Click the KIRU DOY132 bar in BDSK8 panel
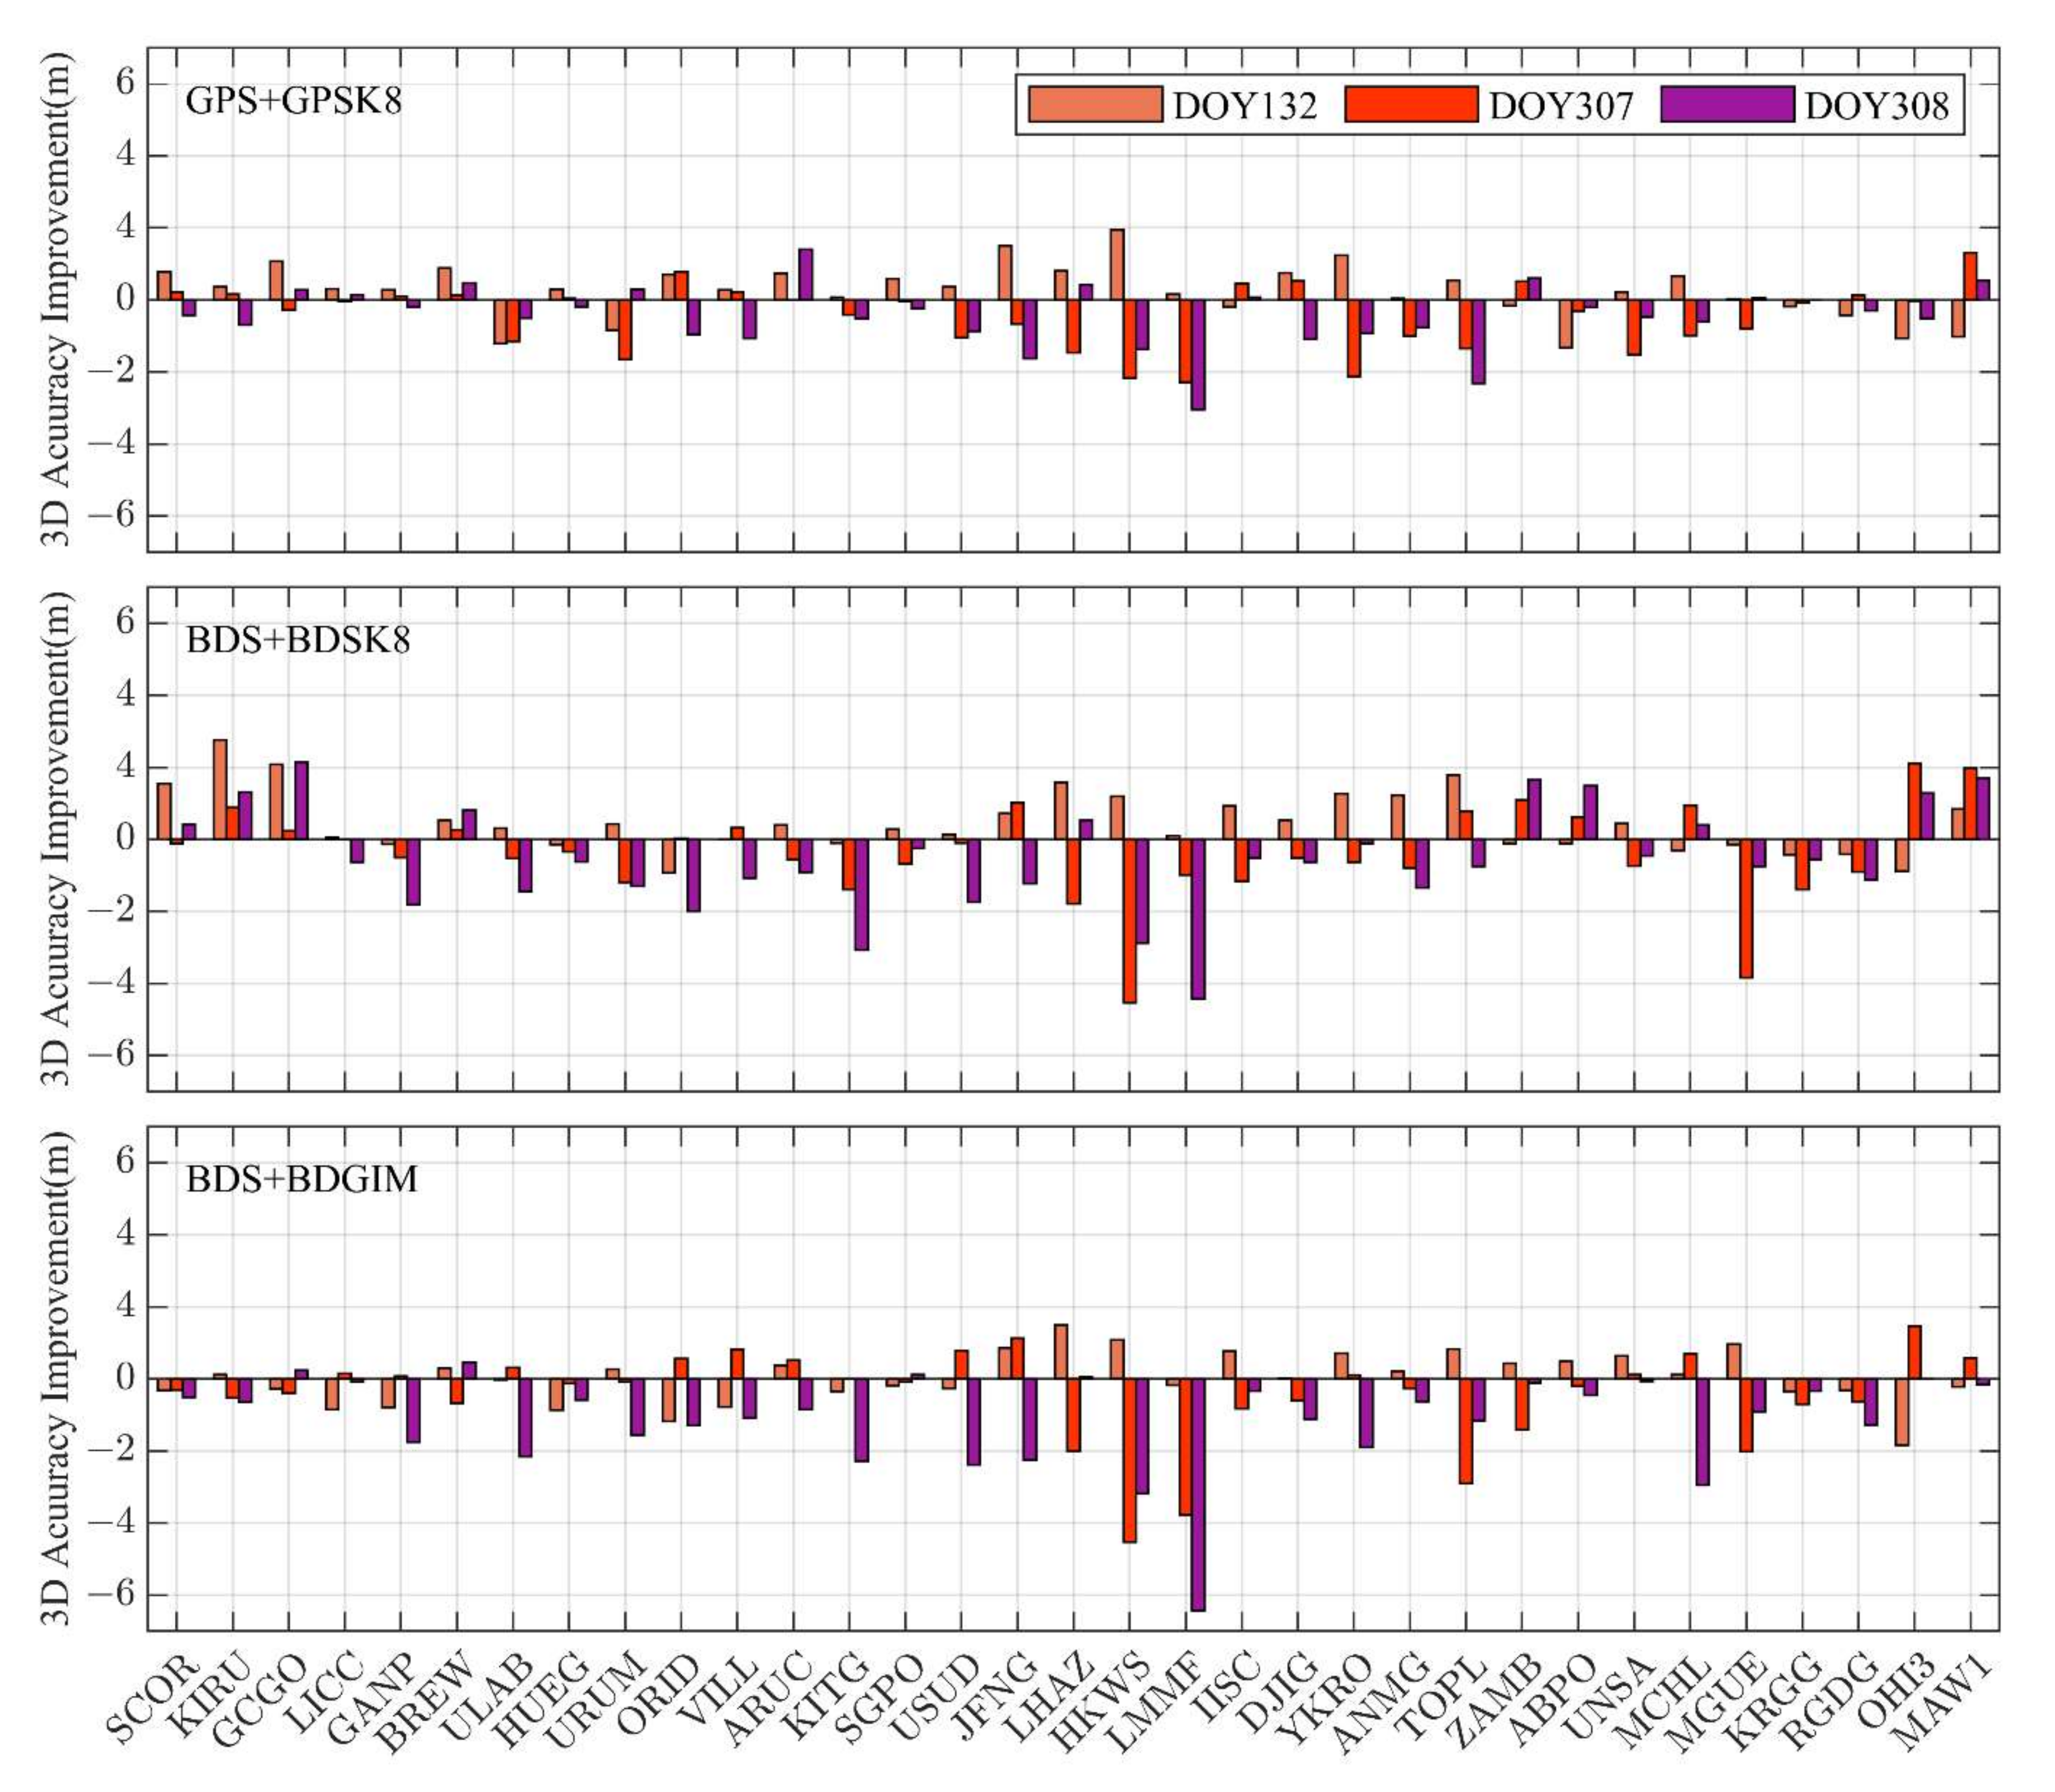Viewport: 2055px width, 1792px height. pyautogui.click(x=220, y=789)
